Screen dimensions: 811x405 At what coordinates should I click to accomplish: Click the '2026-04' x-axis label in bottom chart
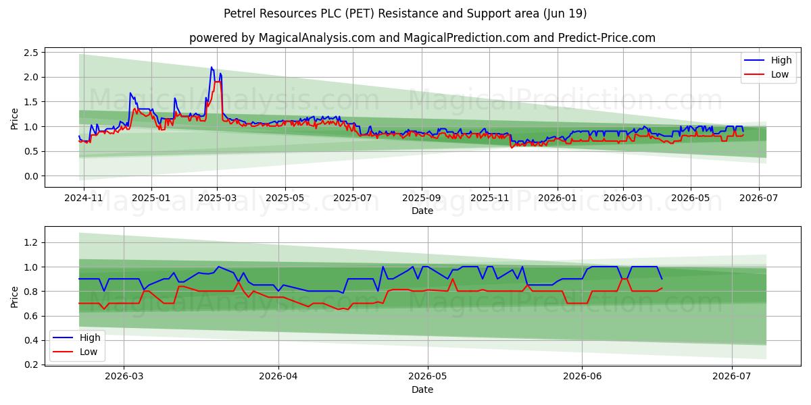pyautogui.click(x=278, y=377)
